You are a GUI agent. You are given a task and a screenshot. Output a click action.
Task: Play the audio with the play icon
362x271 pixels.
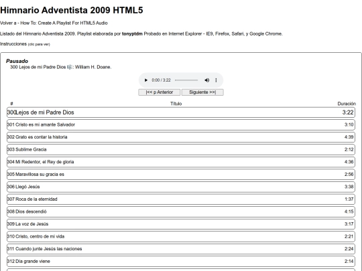[x=145, y=80]
